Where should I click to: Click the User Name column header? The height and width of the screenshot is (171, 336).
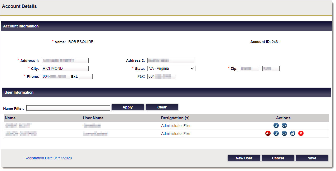pos(93,118)
